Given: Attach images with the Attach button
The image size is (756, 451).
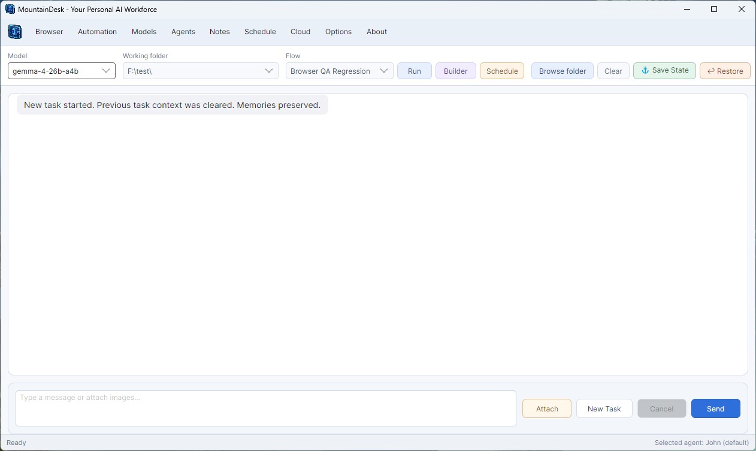Looking at the screenshot, I should (547, 408).
